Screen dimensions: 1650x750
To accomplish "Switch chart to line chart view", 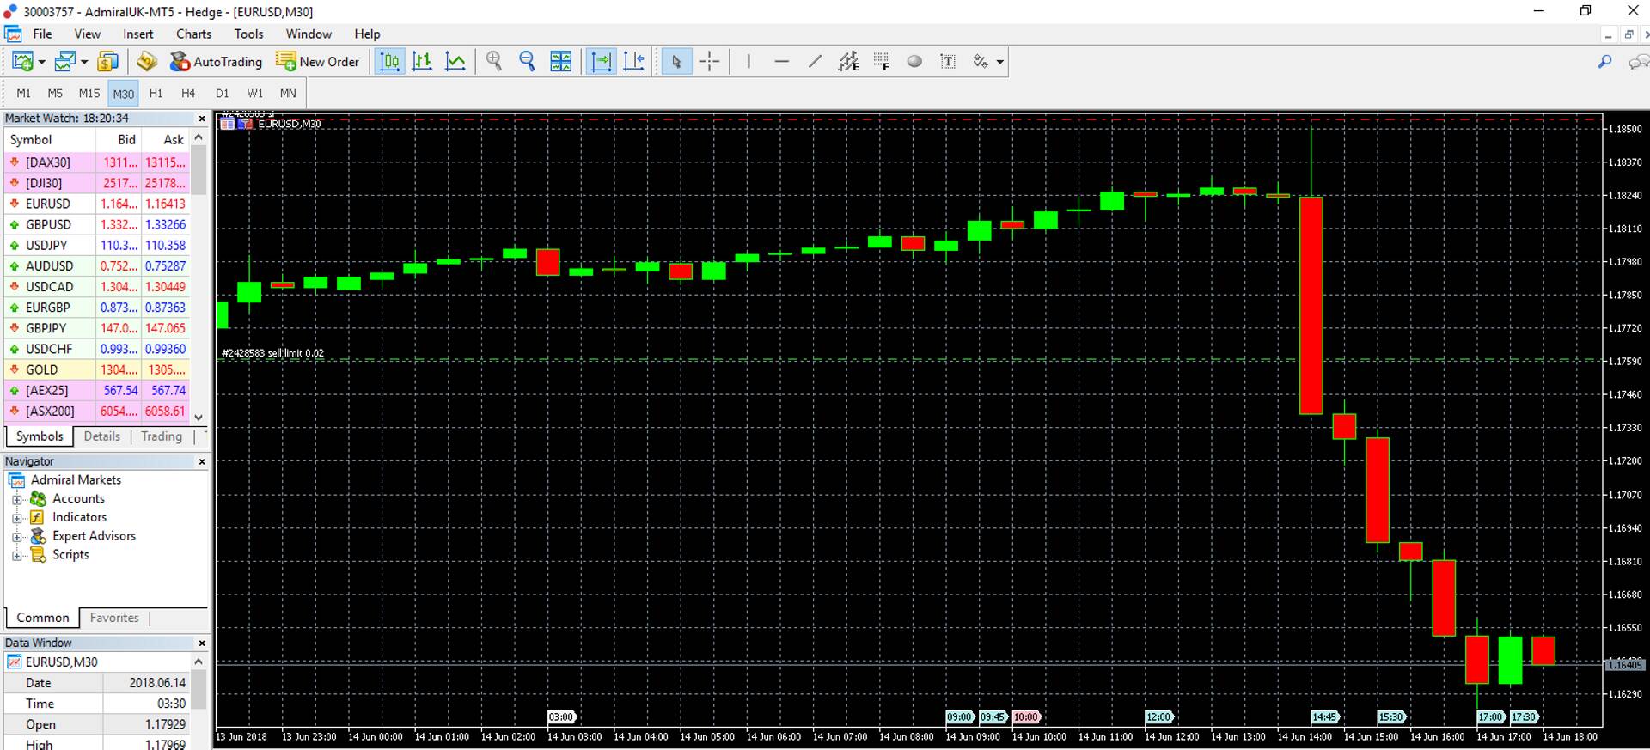I will pos(455,62).
